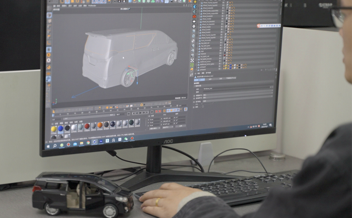This screenshot has height=218, width=352.
Task: Click the red record keyframe button
Action: point(157,111)
